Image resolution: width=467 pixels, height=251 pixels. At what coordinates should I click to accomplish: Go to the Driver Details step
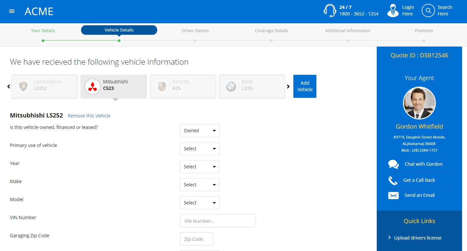click(x=195, y=31)
